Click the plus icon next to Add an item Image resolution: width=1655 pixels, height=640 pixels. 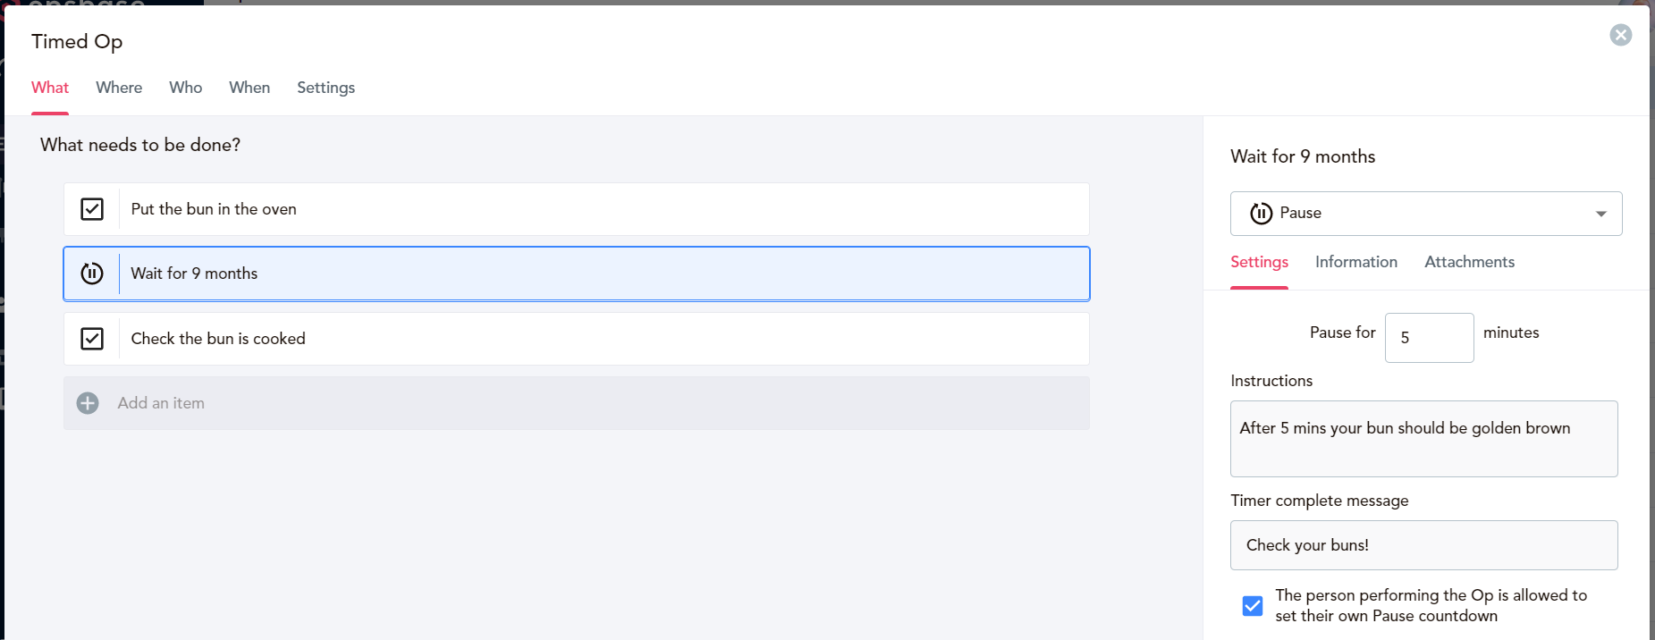pos(88,403)
